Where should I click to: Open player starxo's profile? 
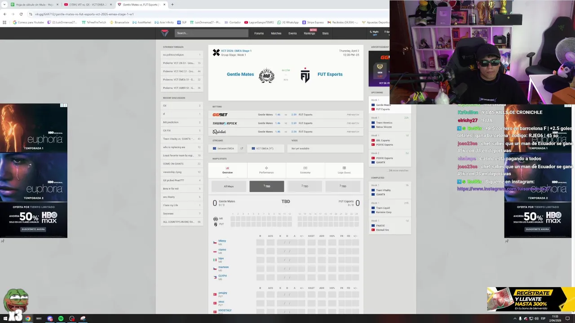point(222,249)
